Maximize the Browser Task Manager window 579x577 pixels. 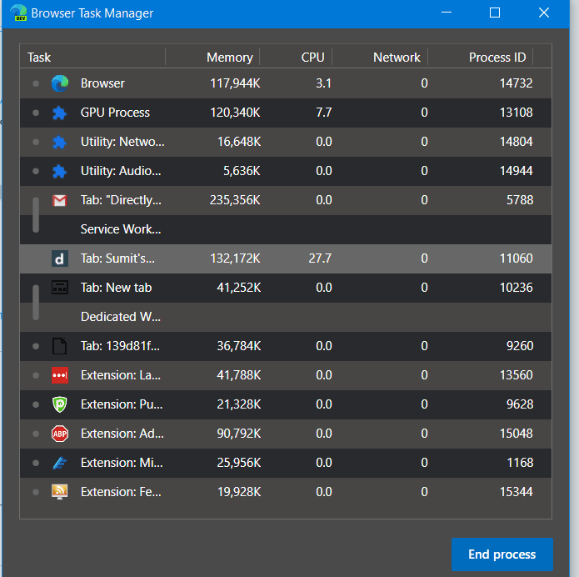(x=495, y=13)
